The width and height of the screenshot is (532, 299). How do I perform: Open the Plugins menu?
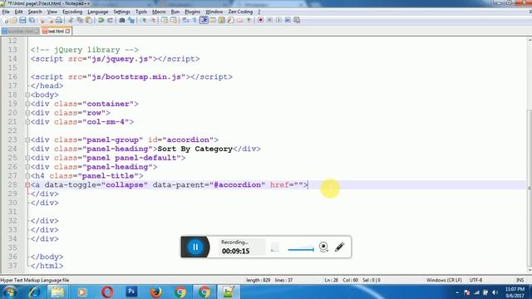pos(192,12)
